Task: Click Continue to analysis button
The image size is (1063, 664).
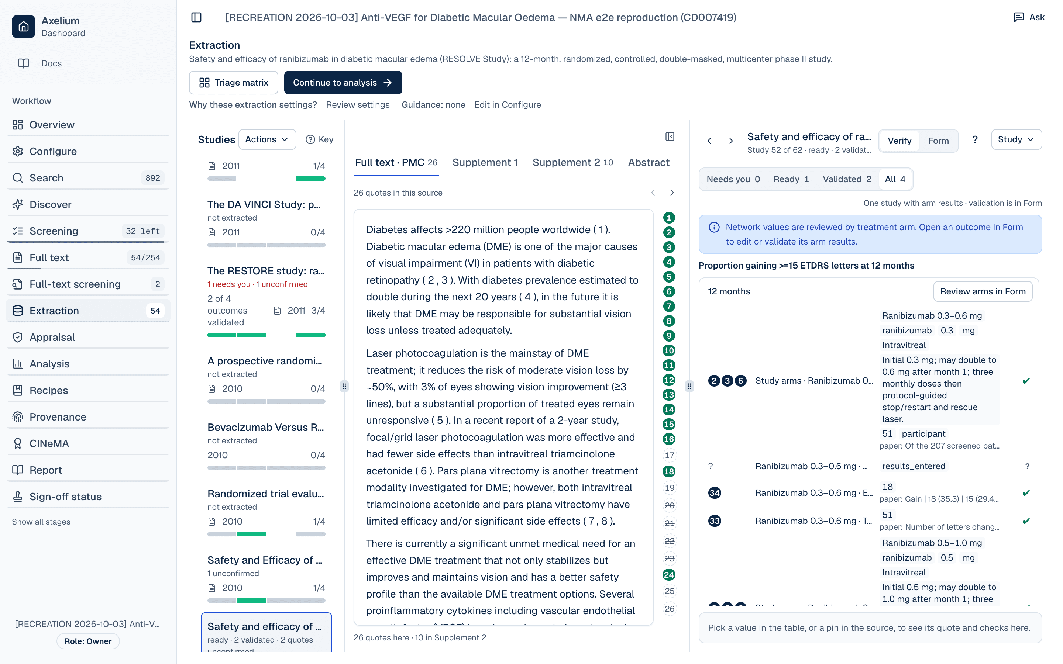Action: click(343, 83)
